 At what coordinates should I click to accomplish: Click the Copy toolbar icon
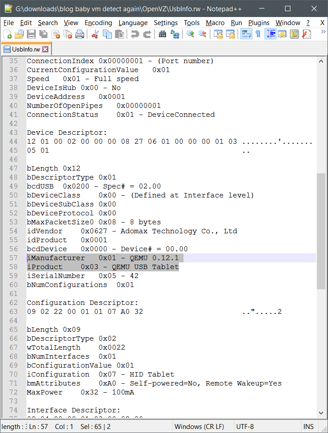(107, 34)
